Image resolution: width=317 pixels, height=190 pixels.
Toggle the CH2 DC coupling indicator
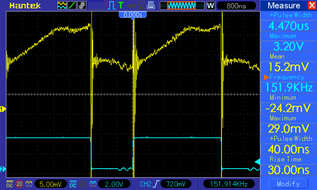pyautogui.click(x=73, y=184)
